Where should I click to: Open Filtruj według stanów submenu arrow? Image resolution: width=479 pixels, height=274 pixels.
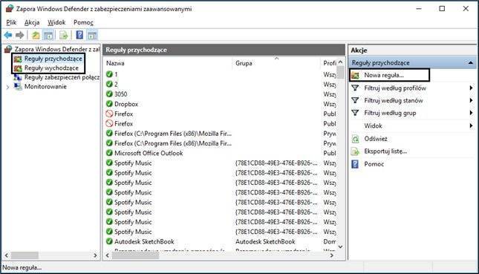471,100
